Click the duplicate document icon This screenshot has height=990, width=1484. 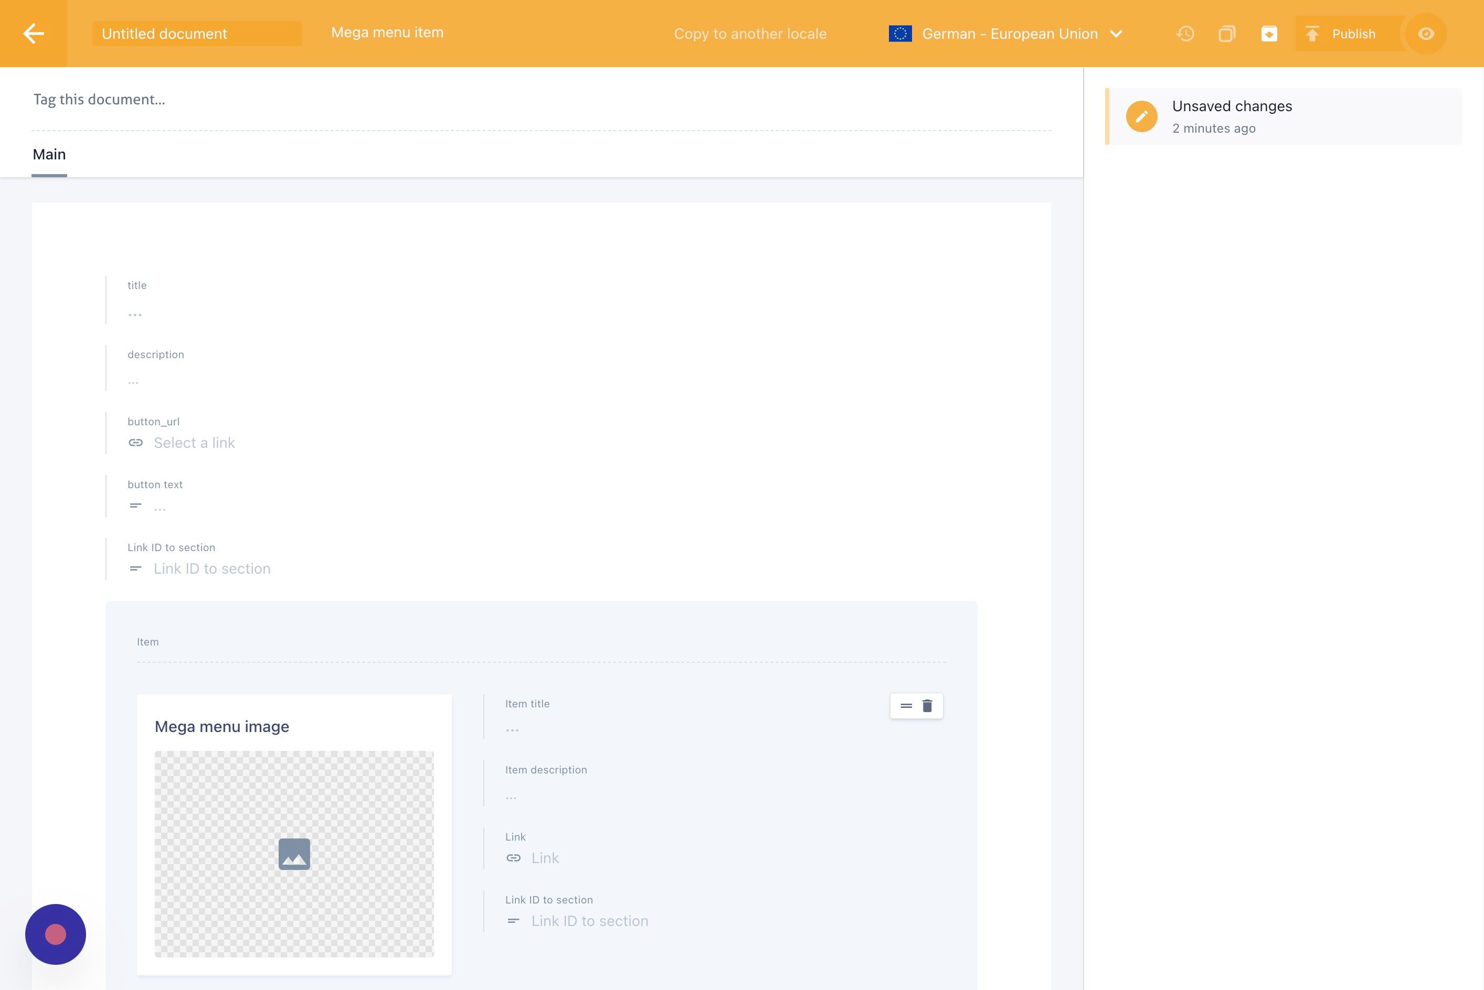(1227, 34)
